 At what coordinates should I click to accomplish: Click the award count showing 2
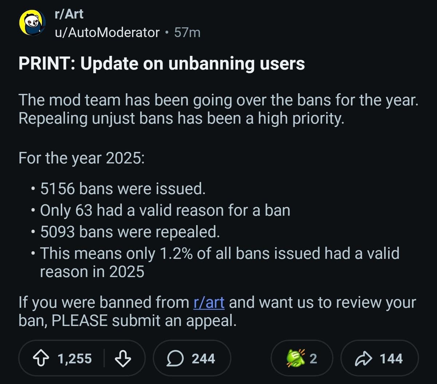[314, 358]
